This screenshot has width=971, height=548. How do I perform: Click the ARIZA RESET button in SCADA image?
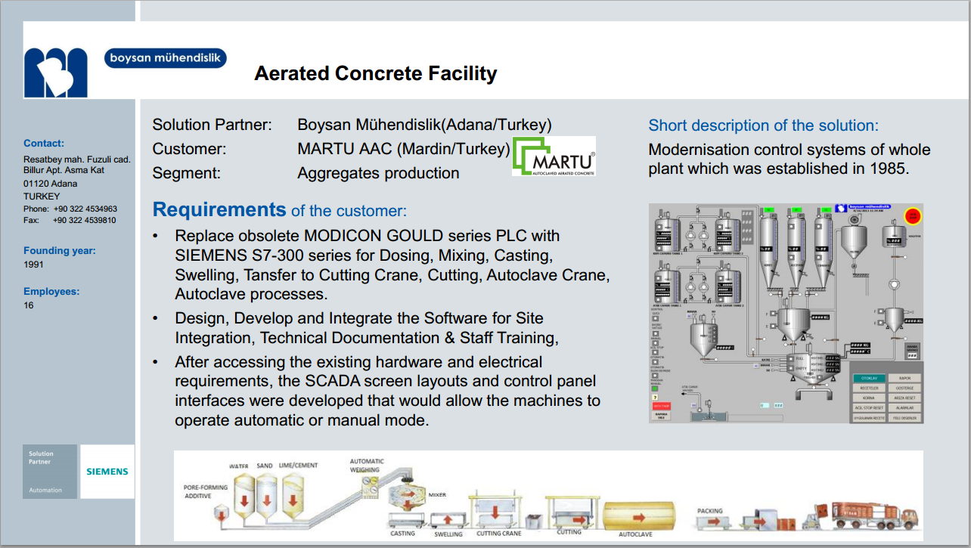coord(904,398)
